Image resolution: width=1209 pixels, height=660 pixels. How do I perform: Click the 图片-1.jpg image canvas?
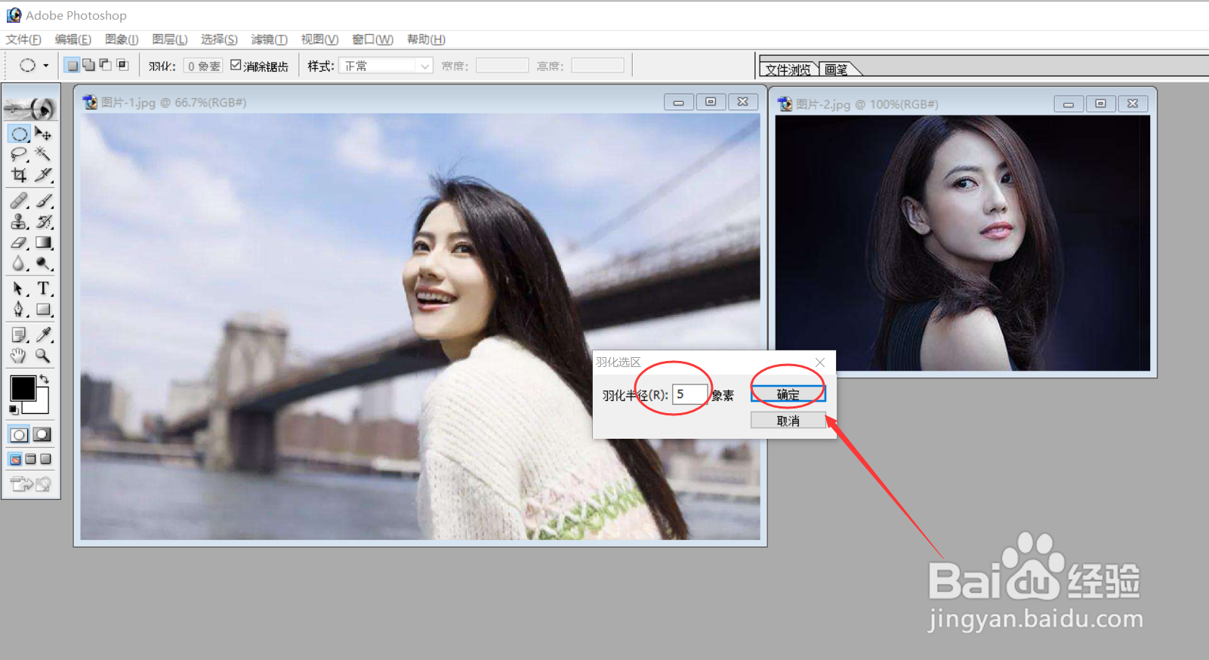point(420,327)
